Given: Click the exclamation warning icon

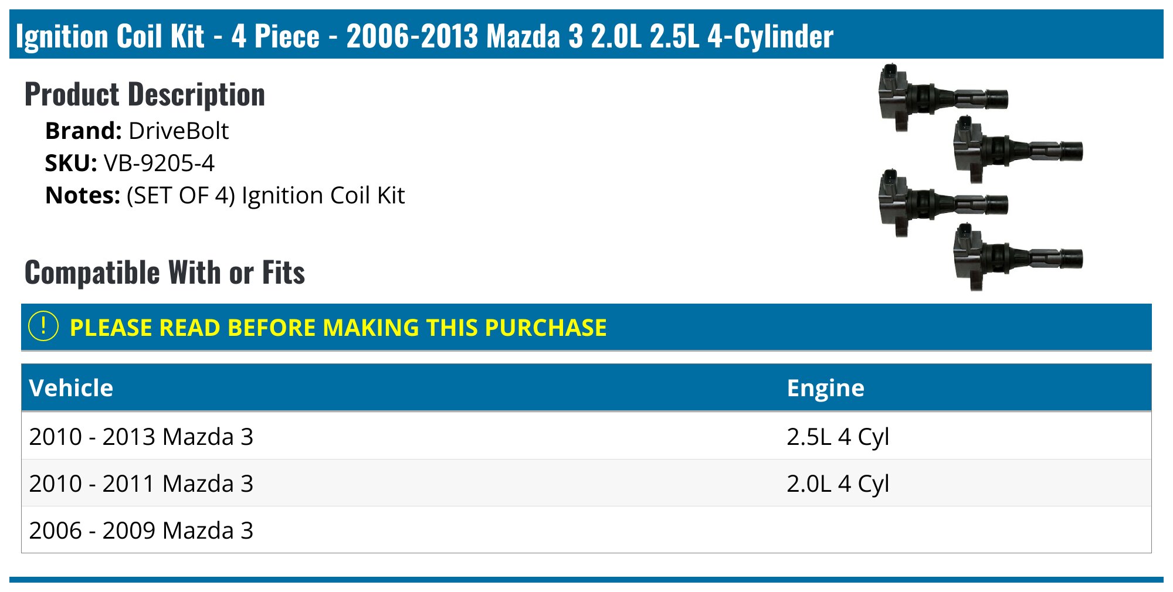Looking at the screenshot, I should coord(43,326).
